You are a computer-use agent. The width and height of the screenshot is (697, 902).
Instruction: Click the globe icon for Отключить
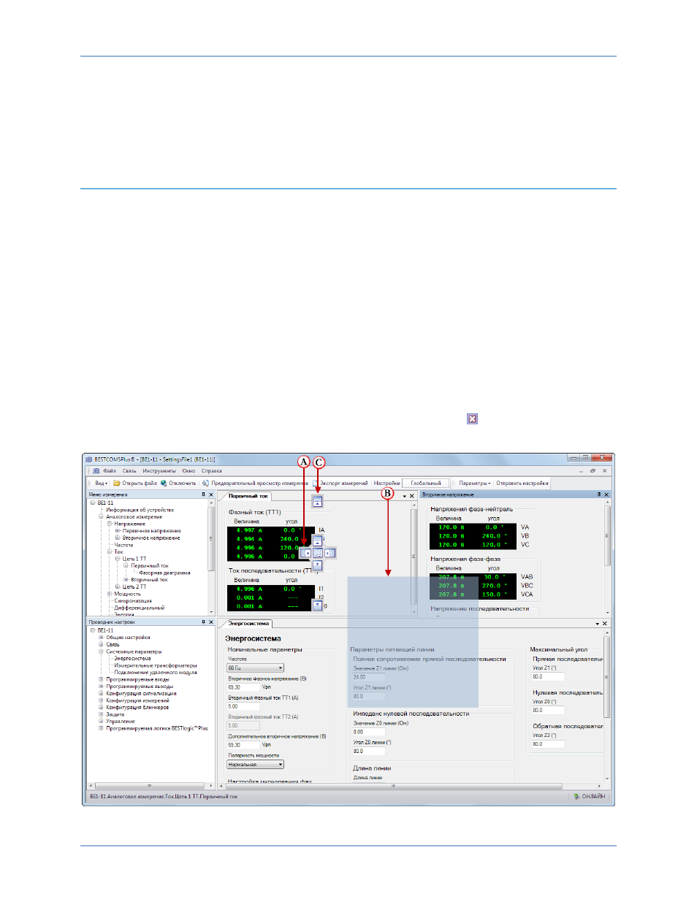point(164,483)
